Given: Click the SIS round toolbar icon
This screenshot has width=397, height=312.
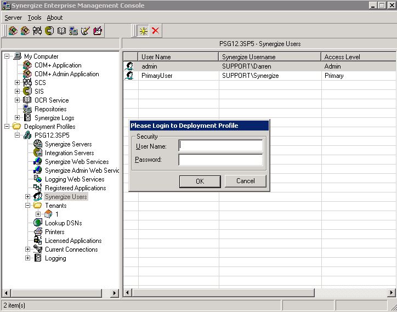Looking at the screenshot, I should (49, 31).
